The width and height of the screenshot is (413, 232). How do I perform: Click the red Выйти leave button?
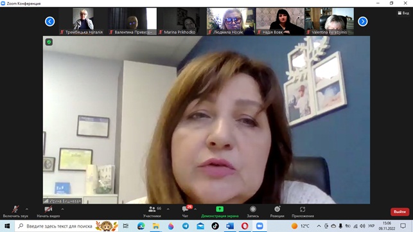point(400,211)
